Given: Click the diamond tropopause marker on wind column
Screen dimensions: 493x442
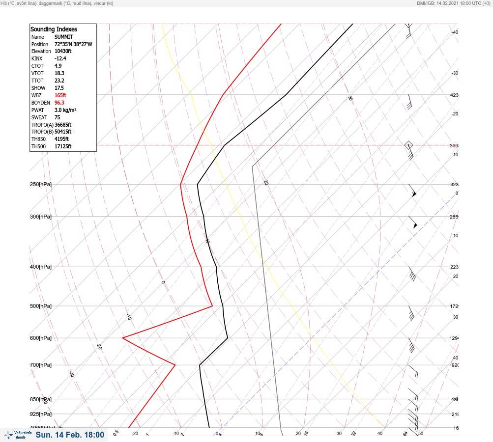Looking at the screenshot, I should [x=408, y=145].
